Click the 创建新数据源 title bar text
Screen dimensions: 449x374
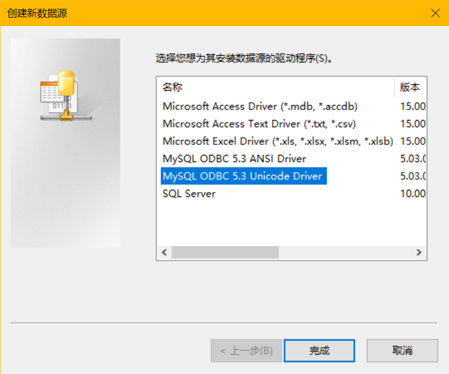tap(38, 13)
